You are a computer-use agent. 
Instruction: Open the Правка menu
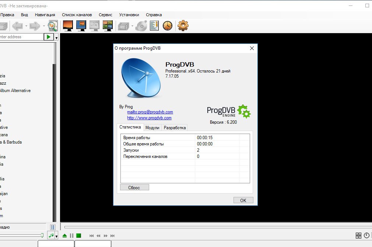pos(7,15)
